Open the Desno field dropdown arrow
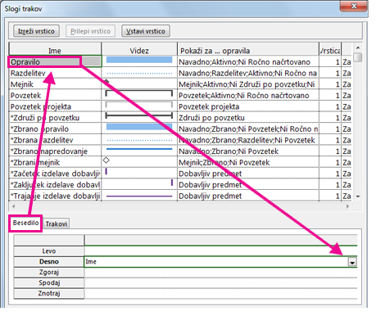The width and height of the screenshot is (376, 316). point(352,262)
